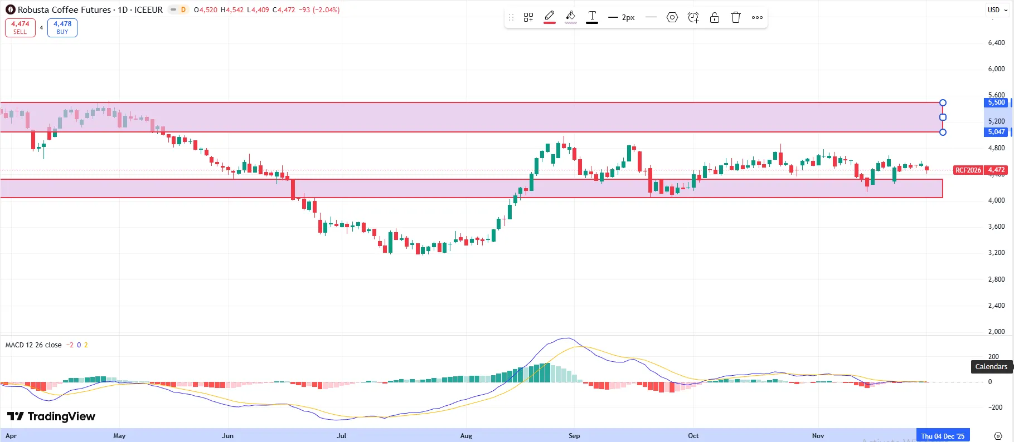Click the red line color swatch under pencil
The height and width of the screenshot is (442, 1014).
coord(549,23)
